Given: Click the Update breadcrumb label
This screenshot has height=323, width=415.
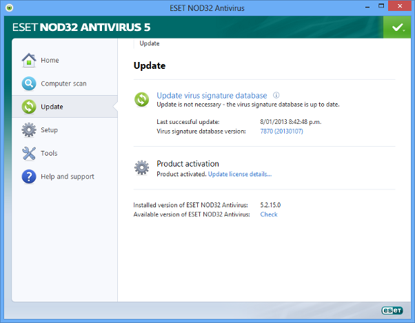Looking at the screenshot, I should (150, 43).
